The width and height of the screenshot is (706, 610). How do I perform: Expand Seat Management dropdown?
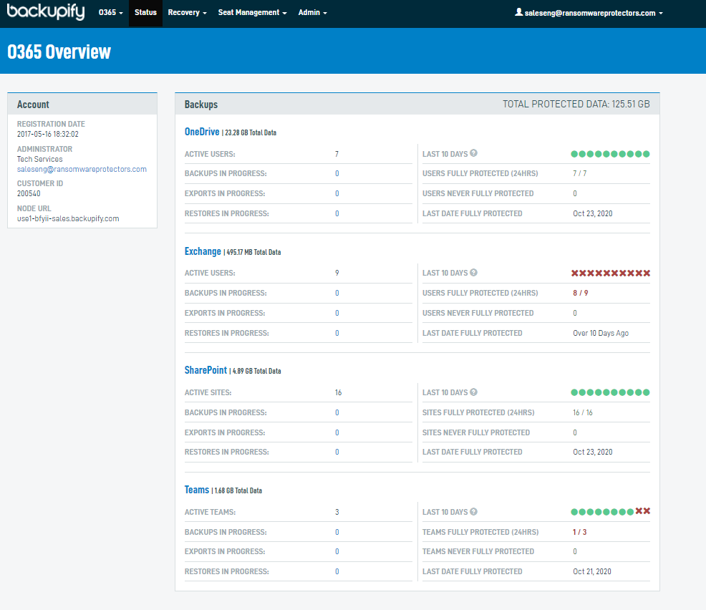click(x=252, y=13)
